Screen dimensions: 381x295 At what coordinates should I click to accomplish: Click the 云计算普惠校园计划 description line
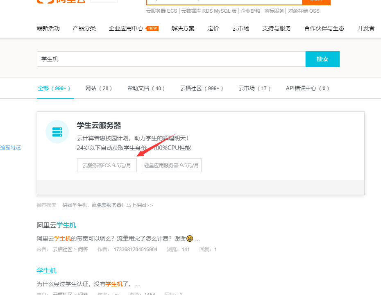[x=132, y=138]
